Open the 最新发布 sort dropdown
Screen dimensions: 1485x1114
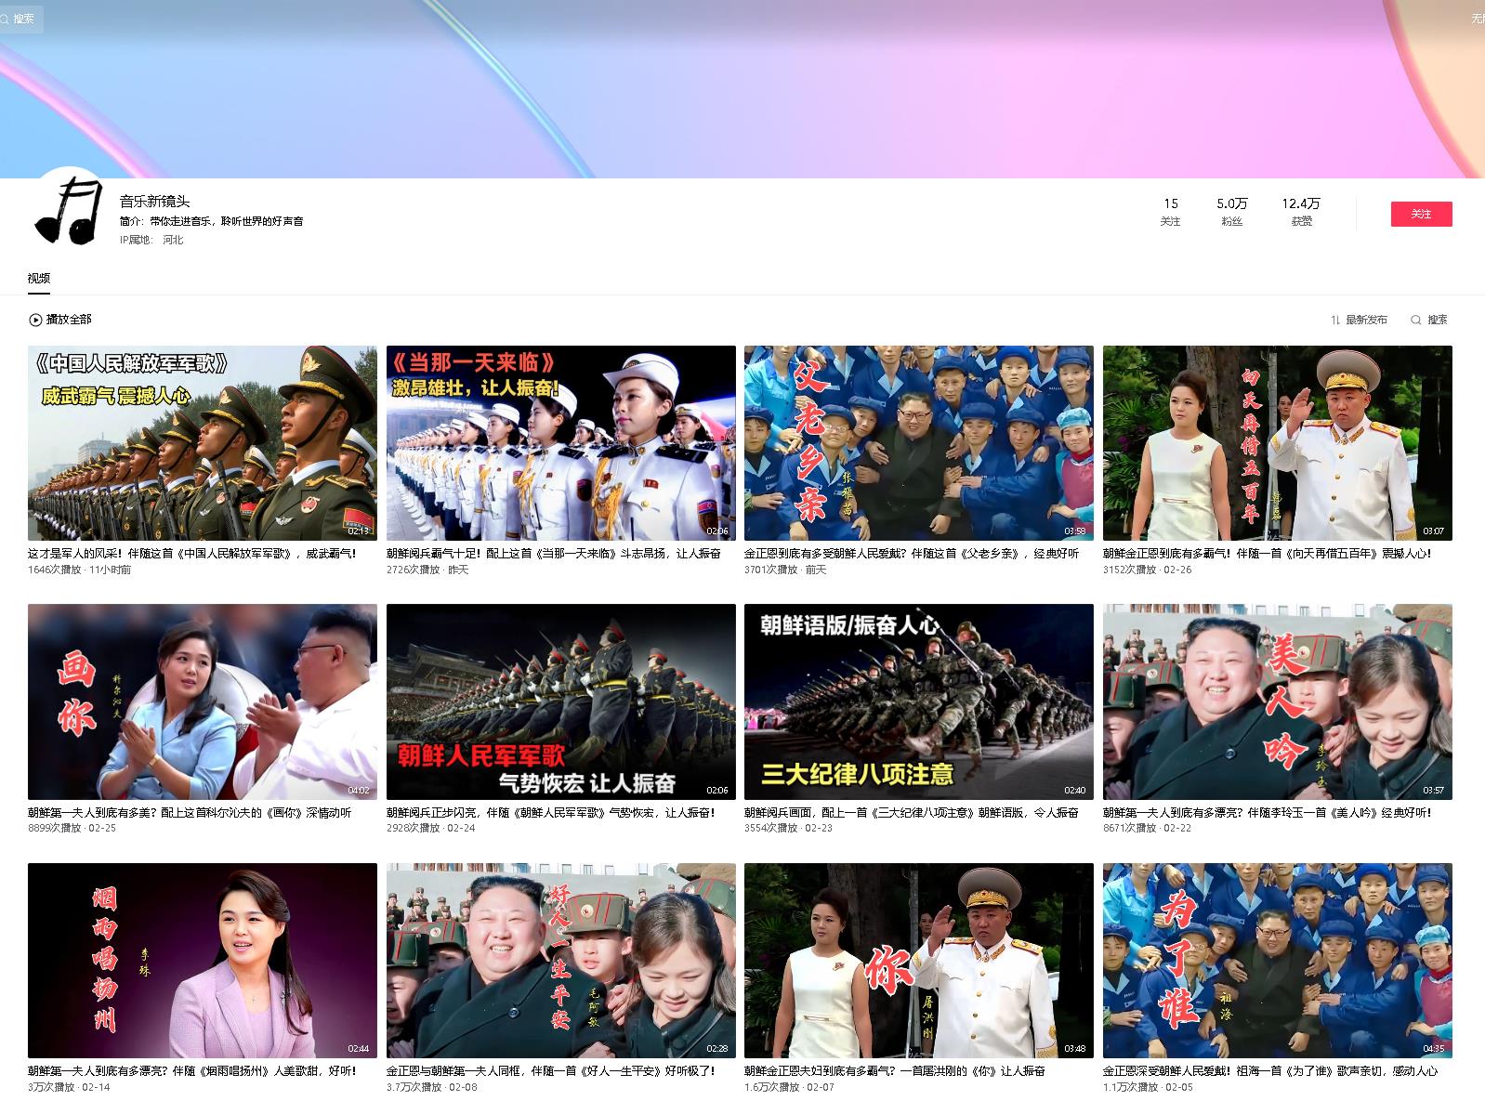1365,320
